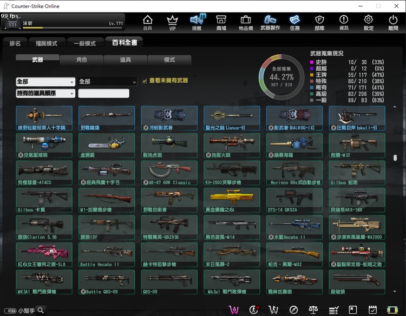This screenshot has width=406, height=316.
Task: Click the calendar check icon
Action: [x=372, y=310]
